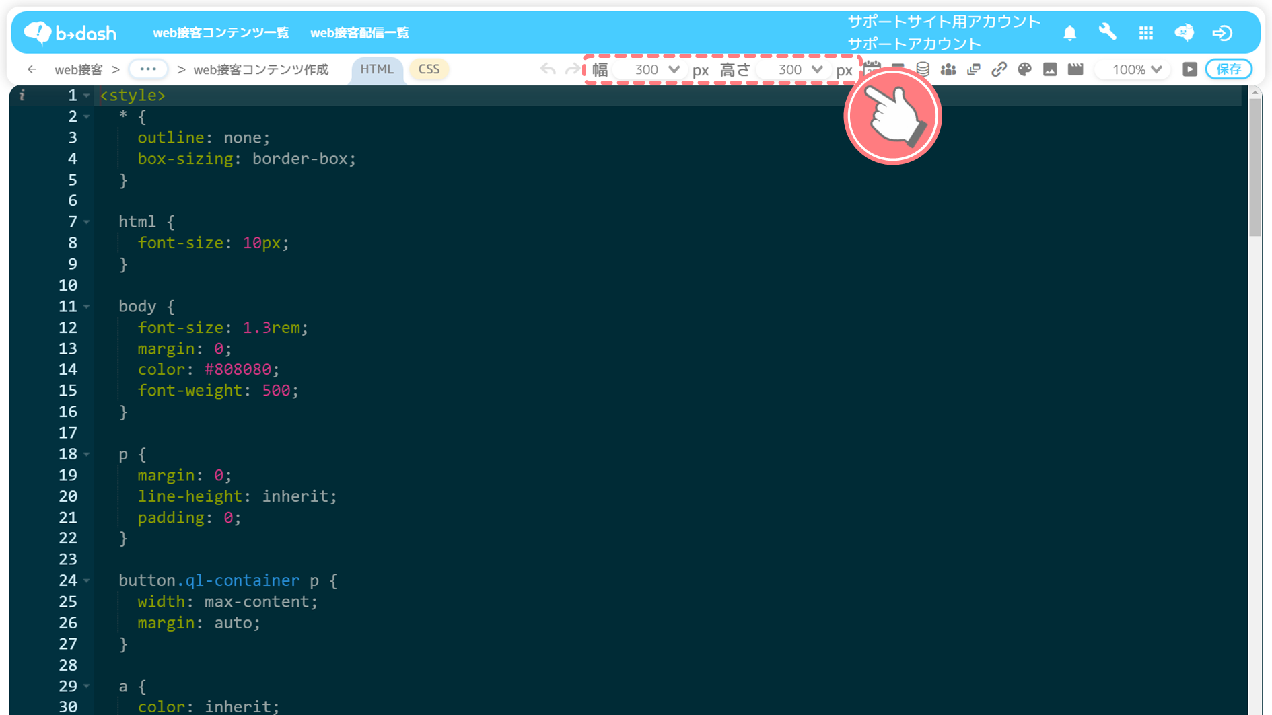The height and width of the screenshot is (715, 1272).
Task: Click サポートアカウント user name
Action: coord(914,44)
